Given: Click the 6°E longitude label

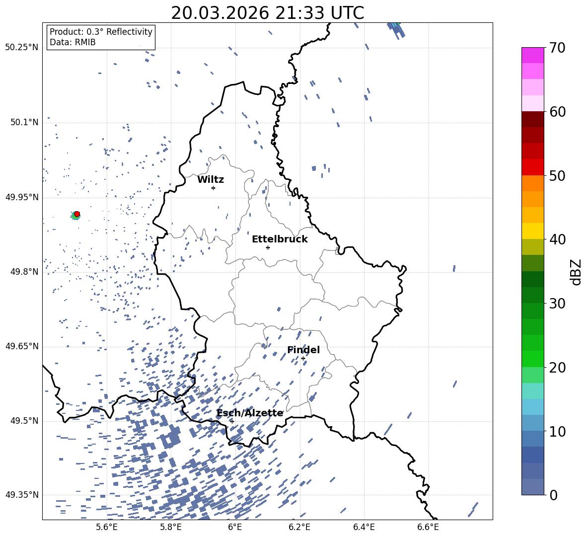Looking at the screenshot, I should click(235, 527).
